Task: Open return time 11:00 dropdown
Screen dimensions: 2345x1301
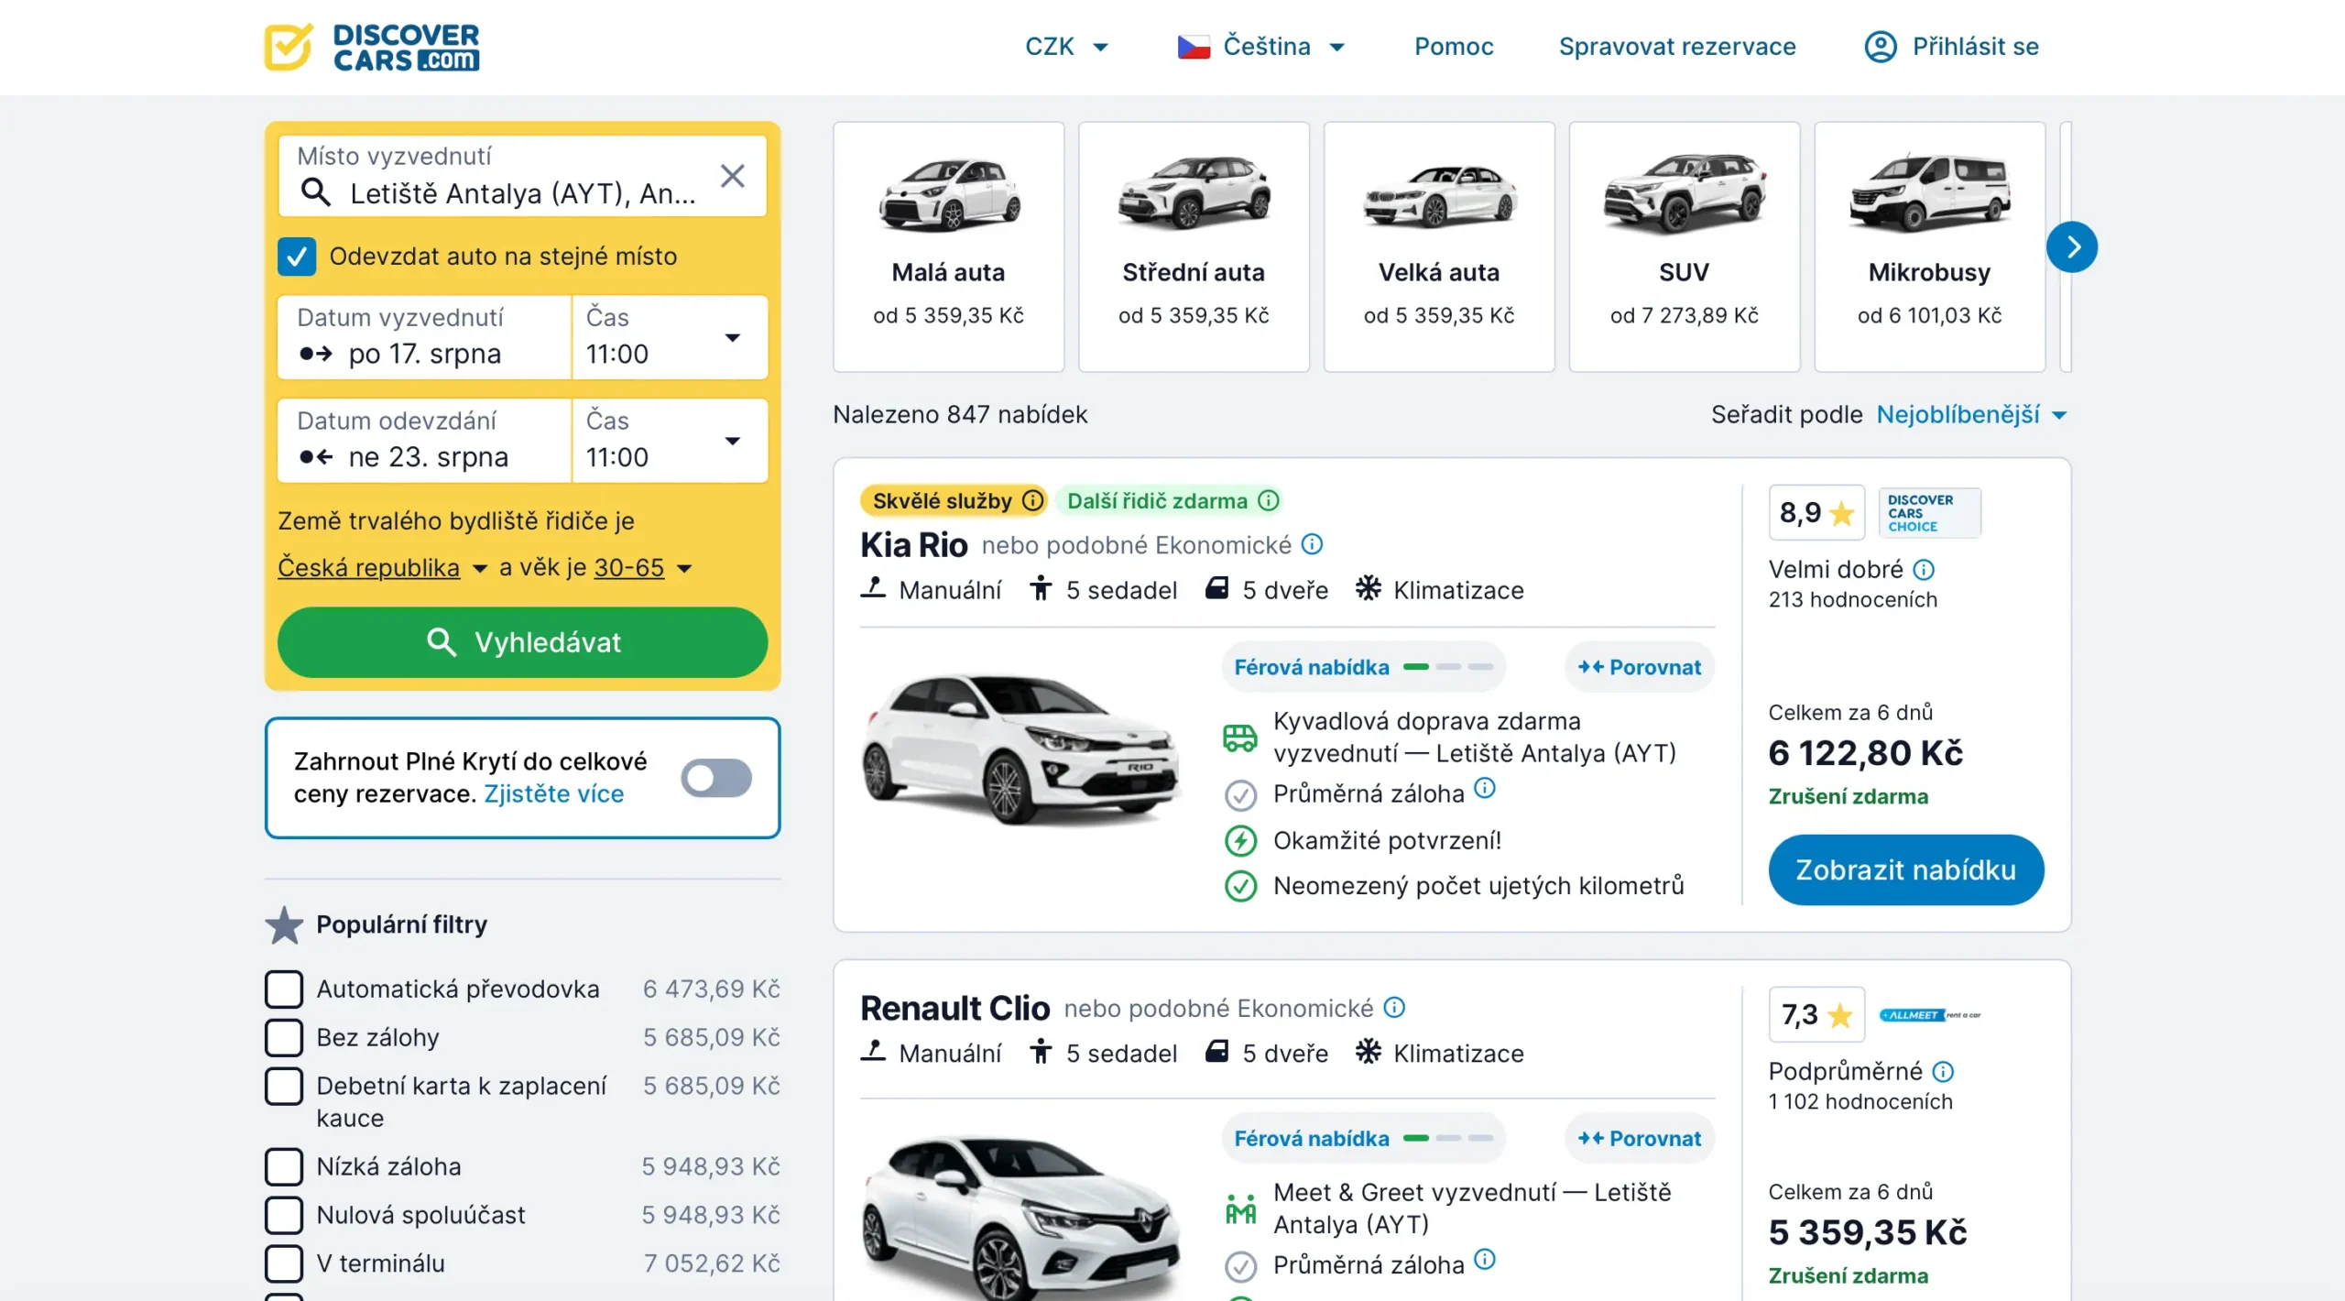Action: click(670, 441)
